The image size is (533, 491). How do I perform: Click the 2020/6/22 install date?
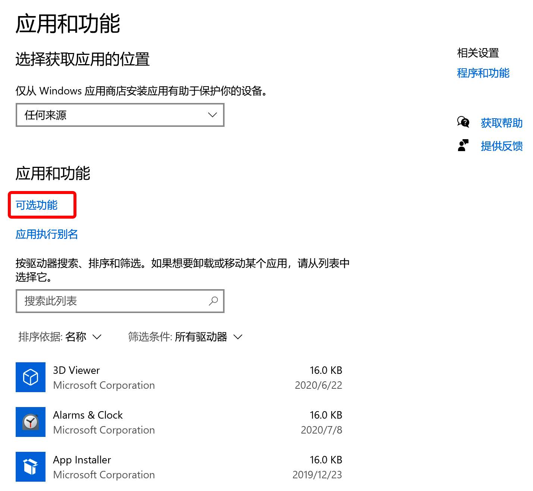(319, 385)
